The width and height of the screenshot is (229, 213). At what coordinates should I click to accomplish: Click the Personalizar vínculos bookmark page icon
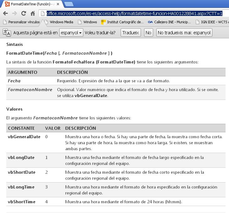(5, 22)
